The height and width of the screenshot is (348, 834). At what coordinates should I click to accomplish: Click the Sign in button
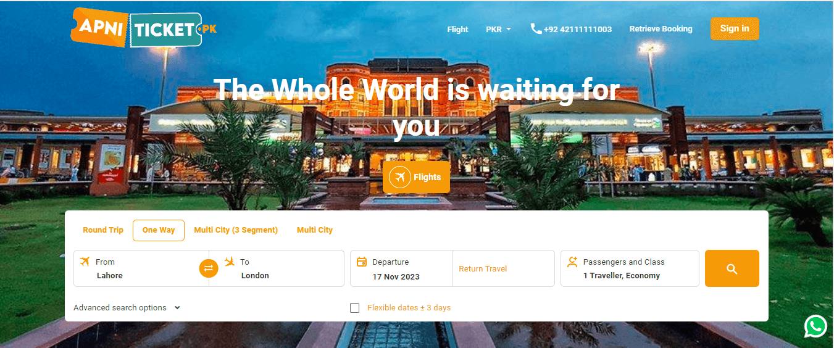point(735,28)
